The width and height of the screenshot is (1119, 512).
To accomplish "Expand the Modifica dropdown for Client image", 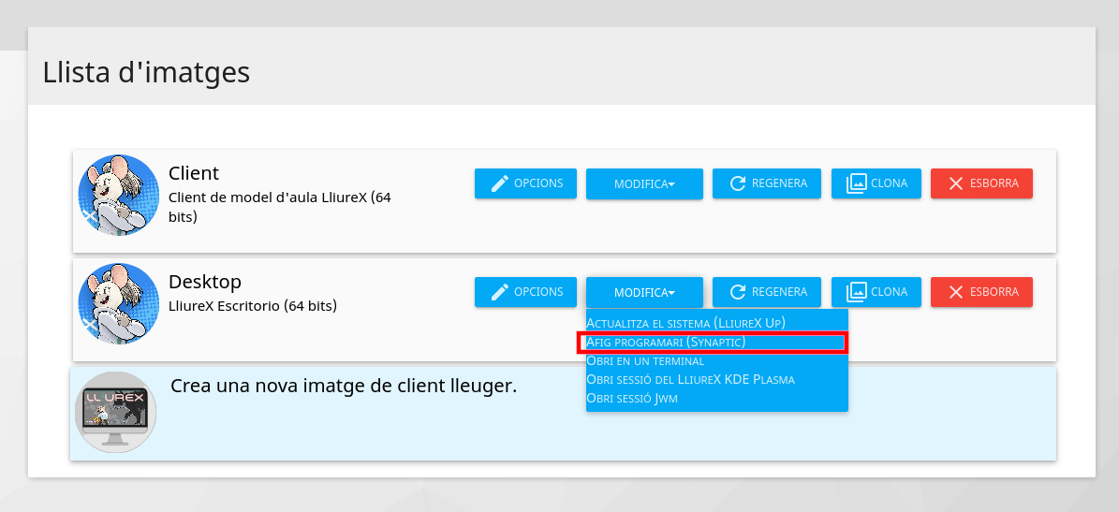I will click(x=644, y=184).
